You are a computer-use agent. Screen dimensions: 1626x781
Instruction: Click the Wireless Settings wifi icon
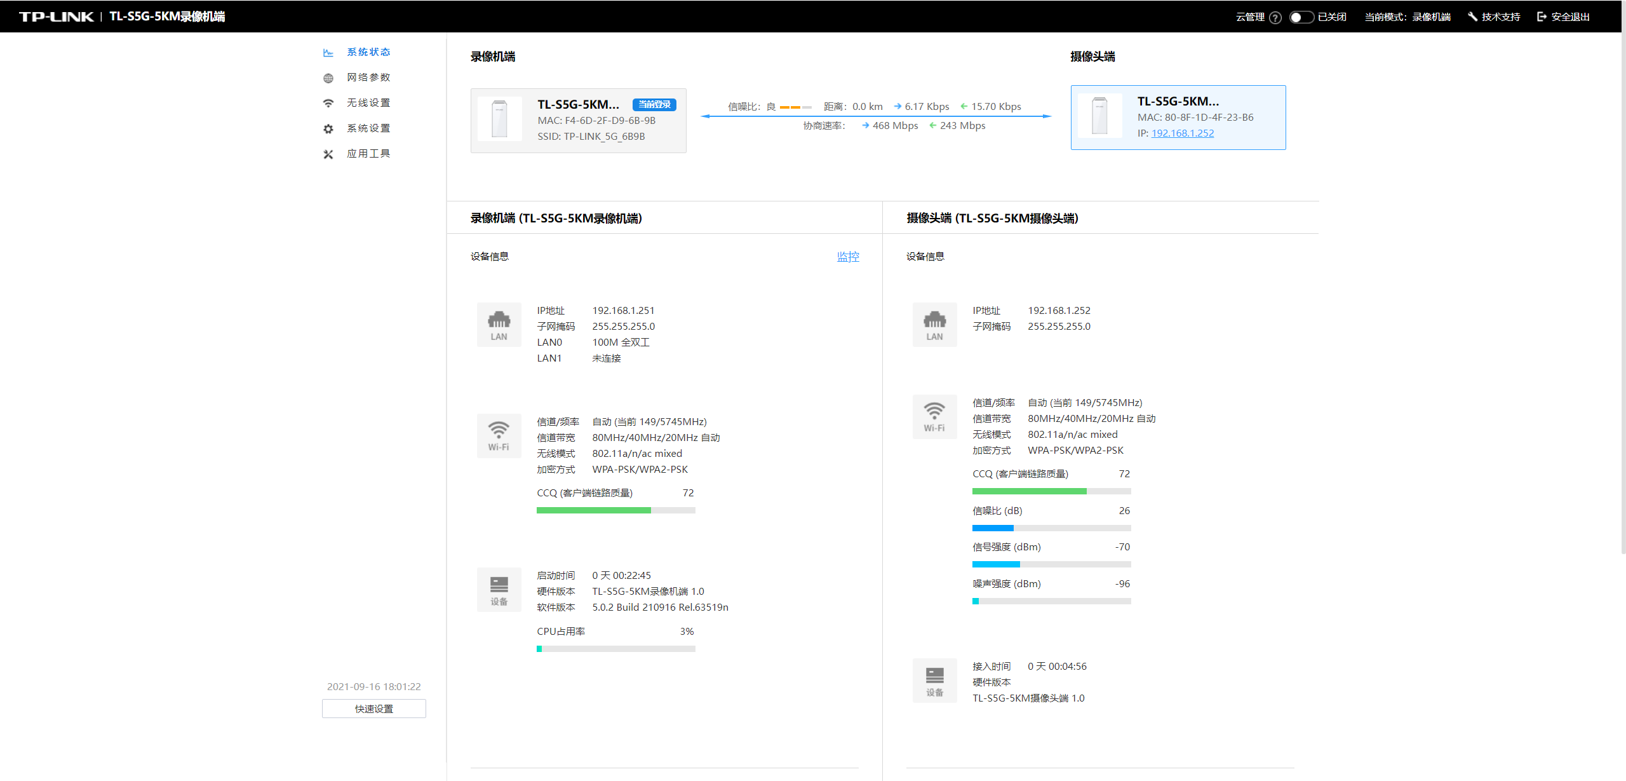[328, 103]
